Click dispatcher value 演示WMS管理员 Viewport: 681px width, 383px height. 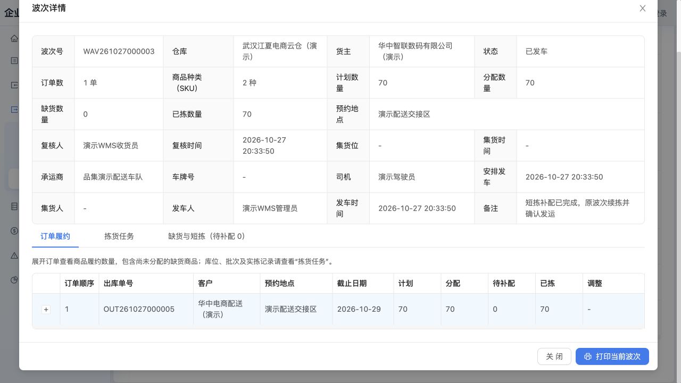coord(270,209)
